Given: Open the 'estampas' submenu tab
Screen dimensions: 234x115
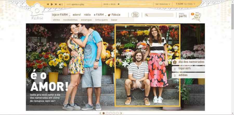Looking at the screenshot, I should (86, 20).
